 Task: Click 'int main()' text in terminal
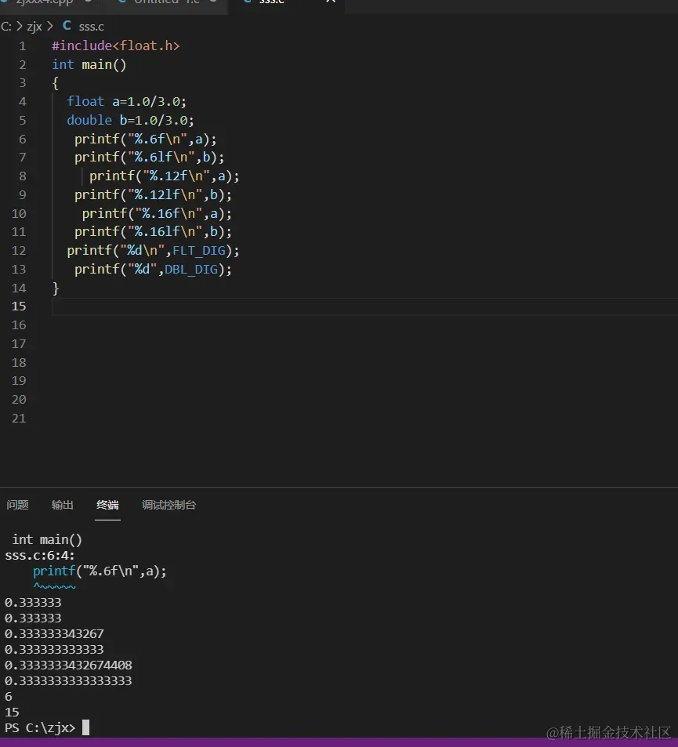[47, 540]
